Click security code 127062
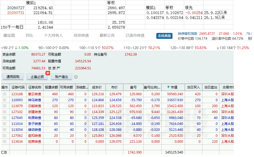 coord(17,136)
